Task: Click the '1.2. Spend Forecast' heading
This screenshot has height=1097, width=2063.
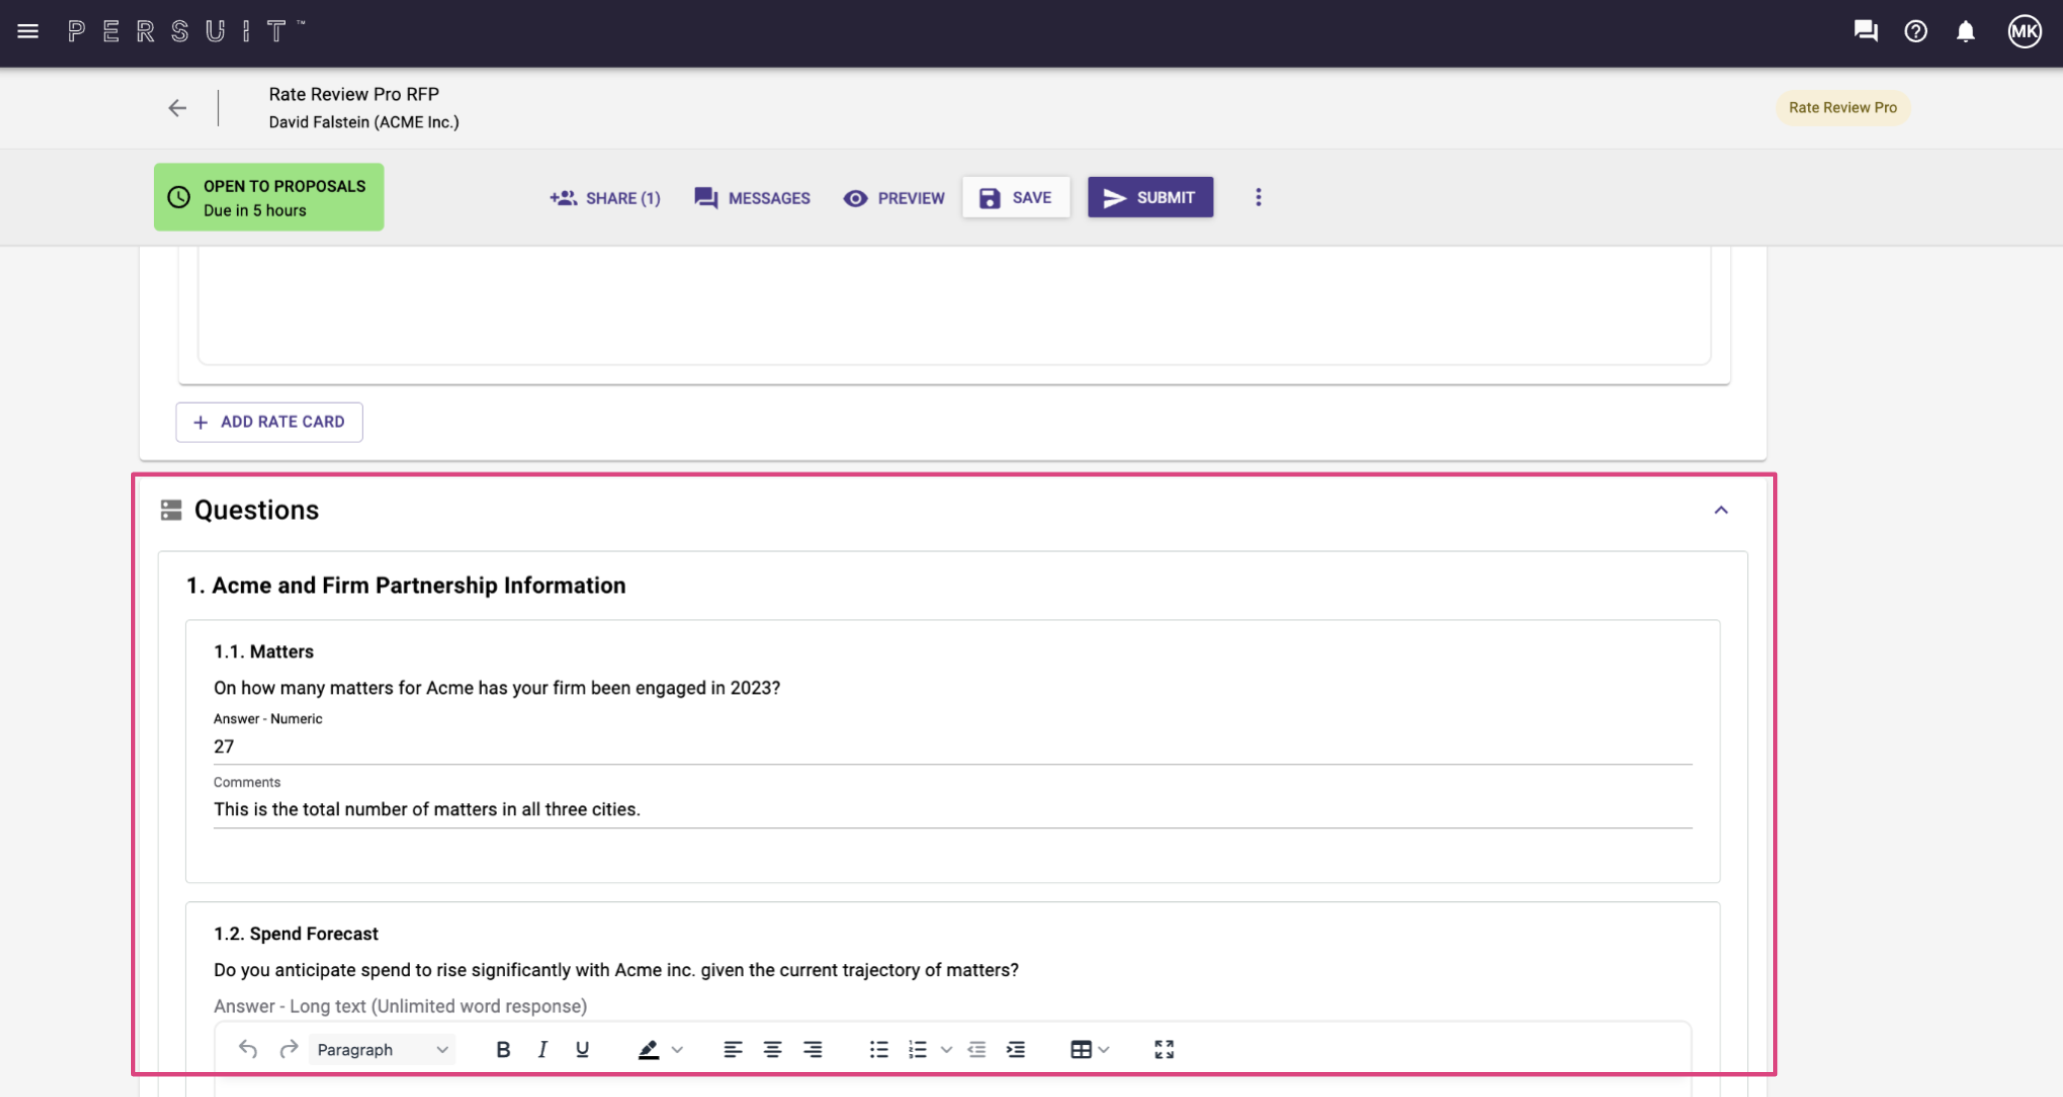Action: (296, 933)
